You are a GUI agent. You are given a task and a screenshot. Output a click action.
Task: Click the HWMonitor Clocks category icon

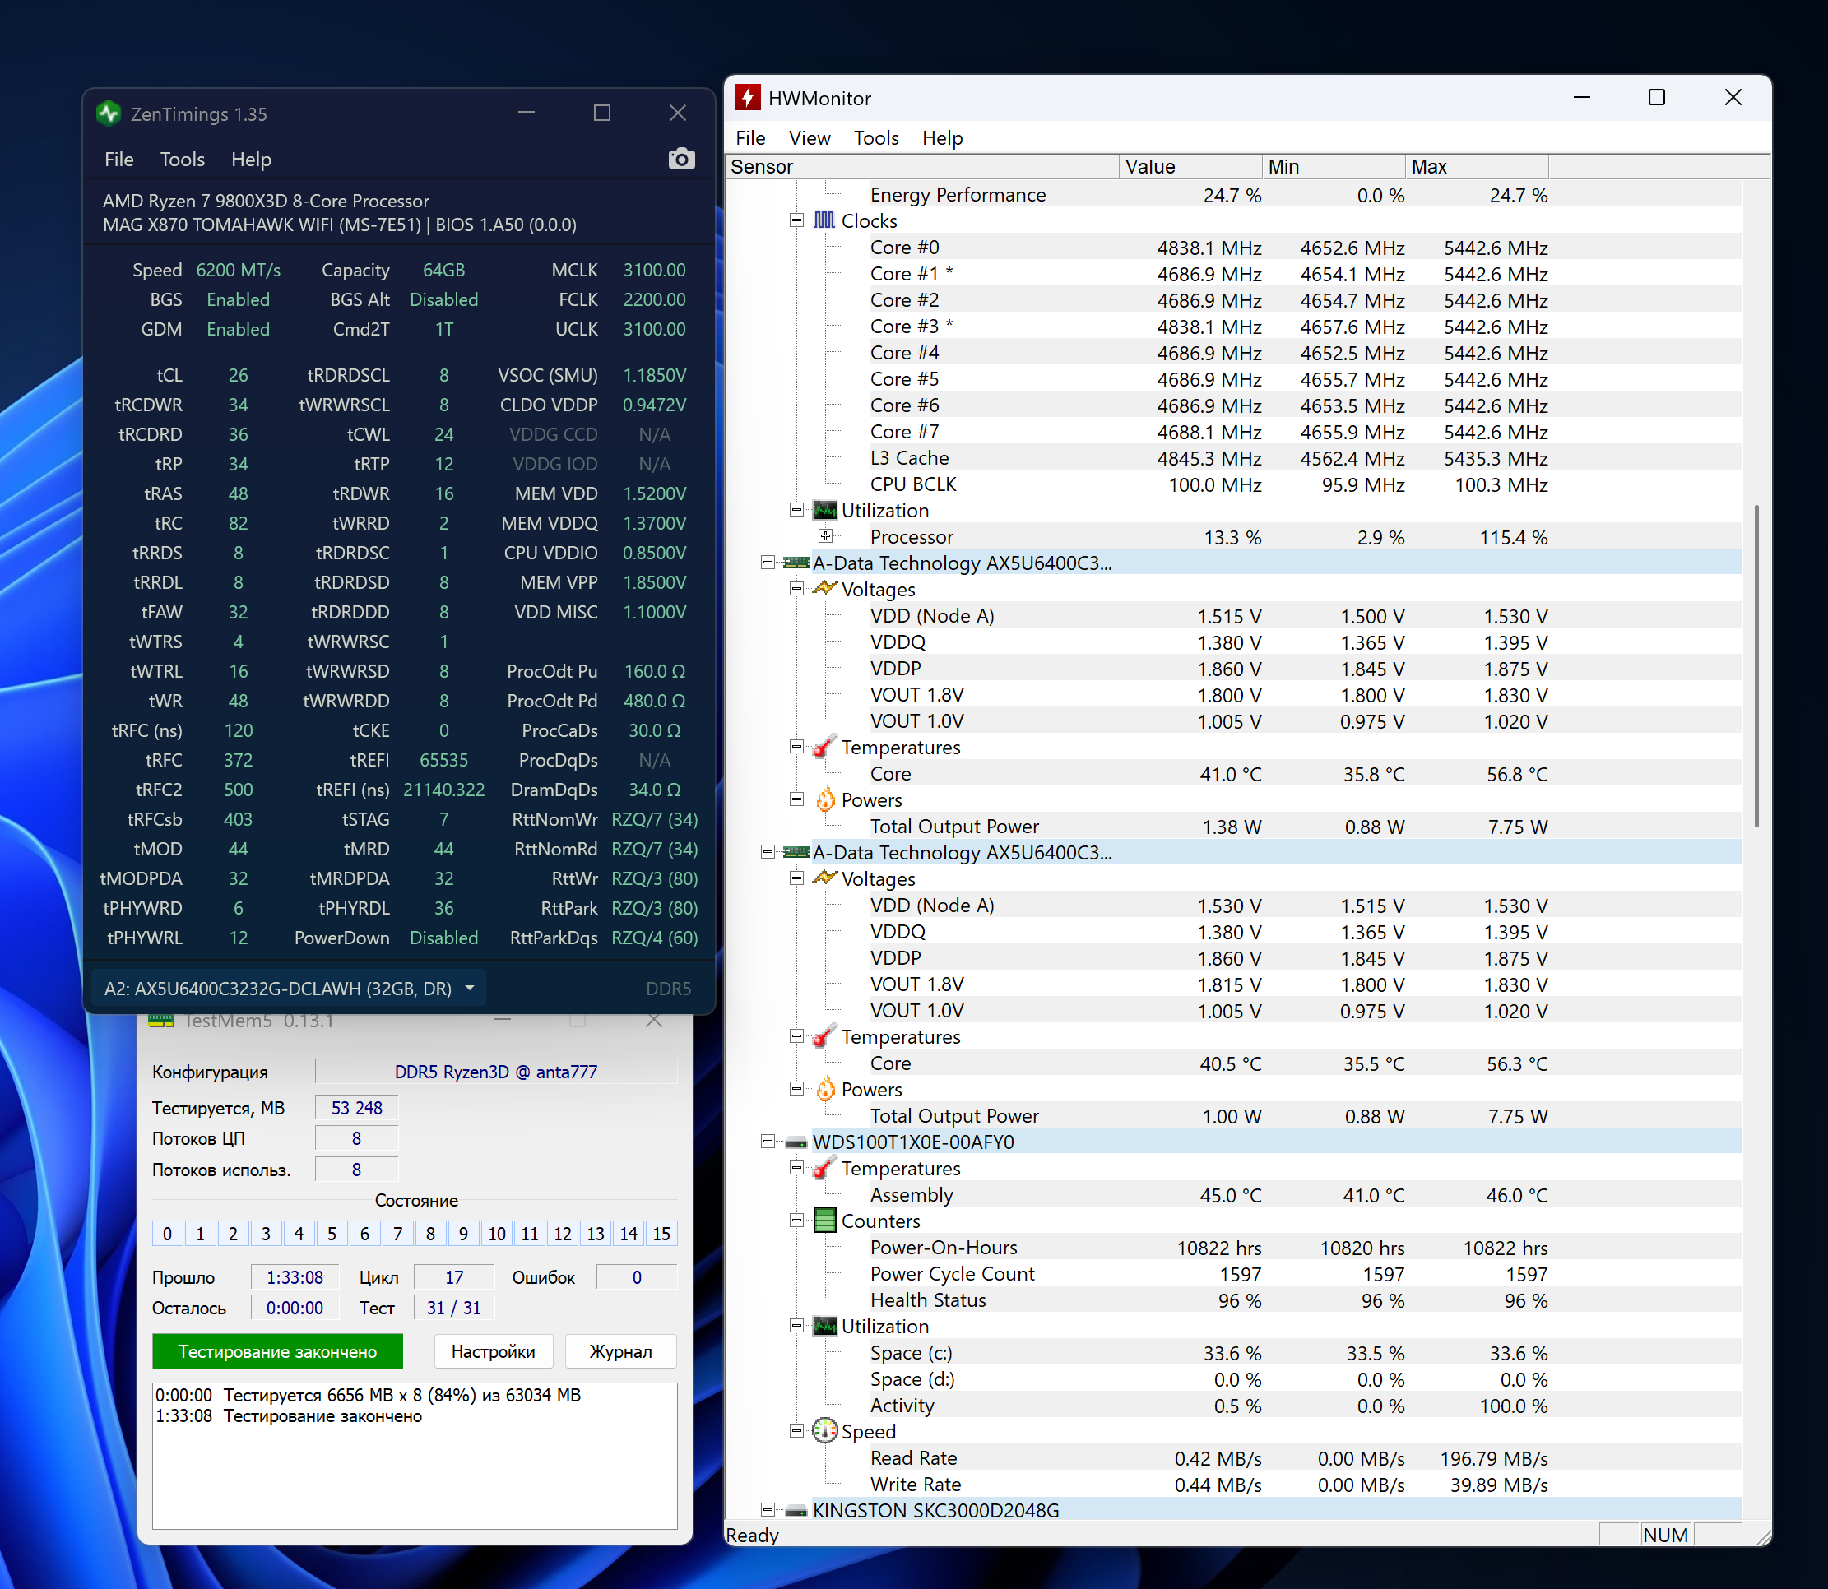coord(824,220)
